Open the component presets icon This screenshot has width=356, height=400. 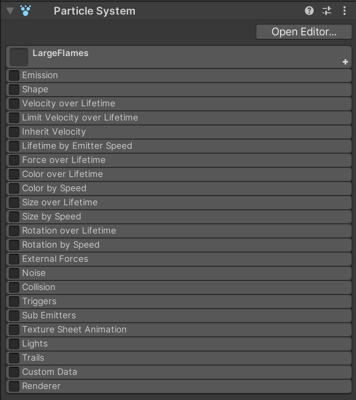pyautogui.click(x=327, y=11)
